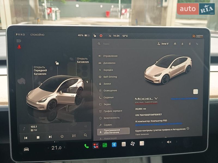Viewport: 218px width, 163px height.
Task: Tap the 35,864 км odometer reading
Action: click(x=141, y=109)
